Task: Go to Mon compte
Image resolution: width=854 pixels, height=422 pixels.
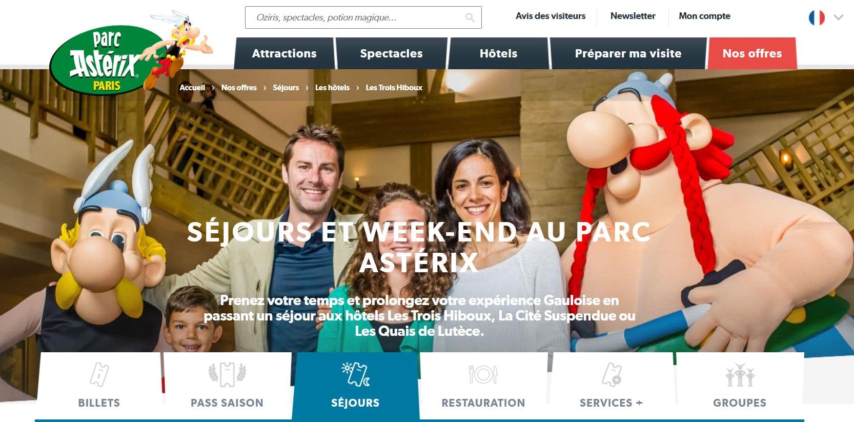Action: coord(704,16)
